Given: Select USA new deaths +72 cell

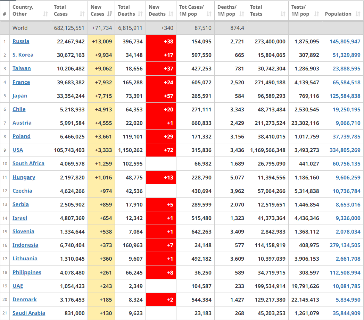Looking at the screenshot, I should tap(161, 150).
